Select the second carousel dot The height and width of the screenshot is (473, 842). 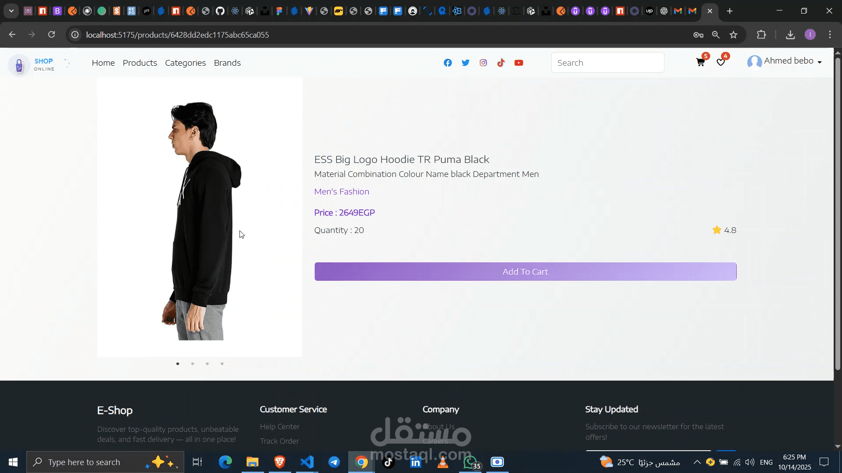[x=193, y=364]
